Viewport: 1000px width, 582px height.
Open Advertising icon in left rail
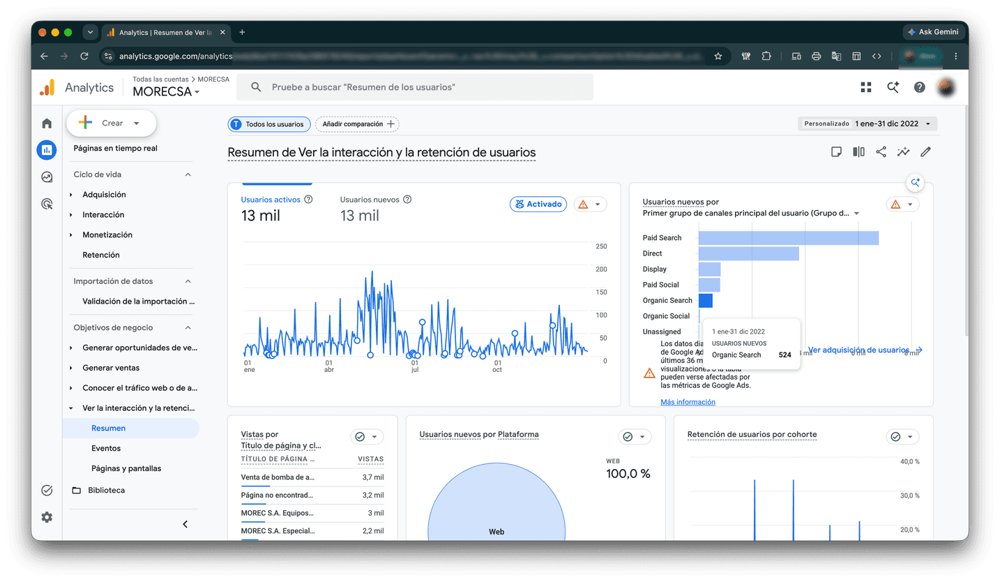click(47, 204)
